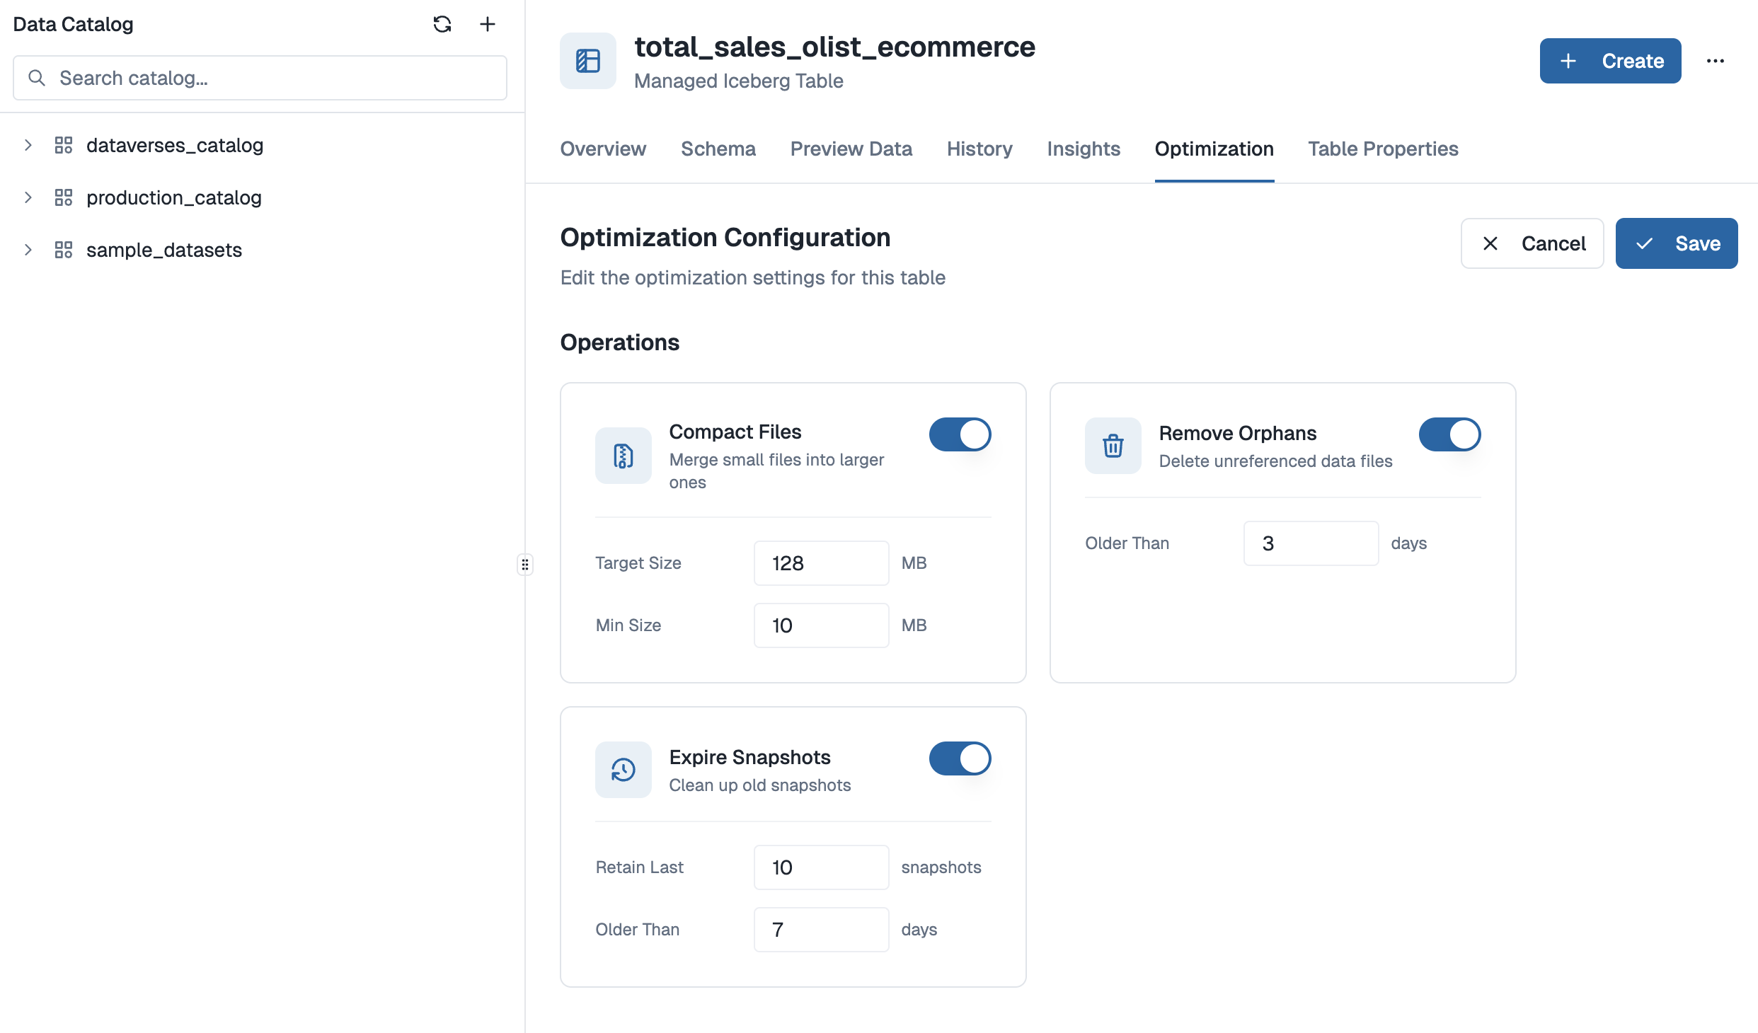
Task: Open the History tab
Action: [979, 149]
